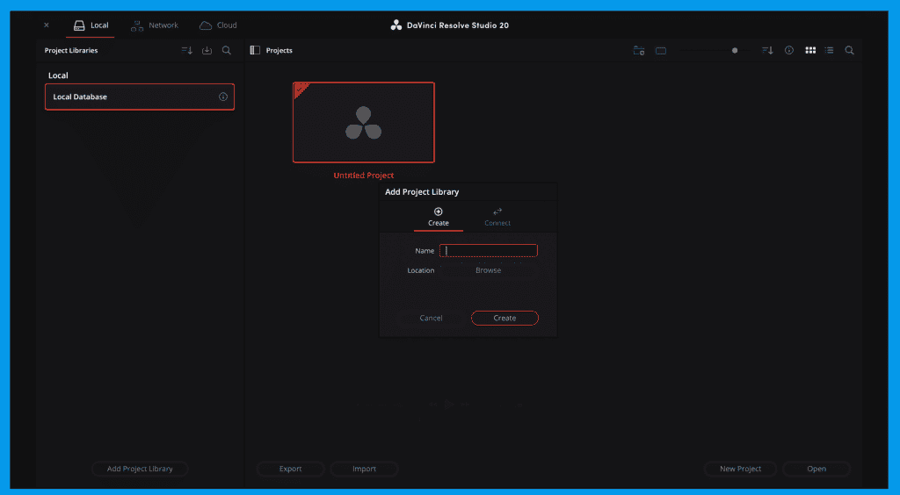The image size is (900, 495).
Task: Create a new folder in Projects
Action: tap(639, 50)
